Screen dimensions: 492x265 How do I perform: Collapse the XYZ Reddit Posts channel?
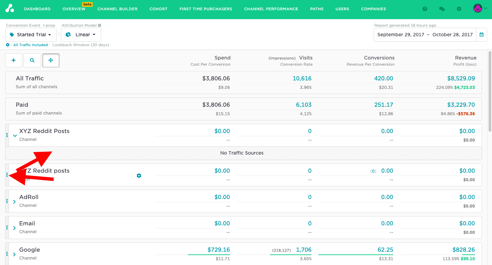15,136
